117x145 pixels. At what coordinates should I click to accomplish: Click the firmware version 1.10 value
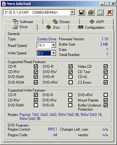[105, 39]
